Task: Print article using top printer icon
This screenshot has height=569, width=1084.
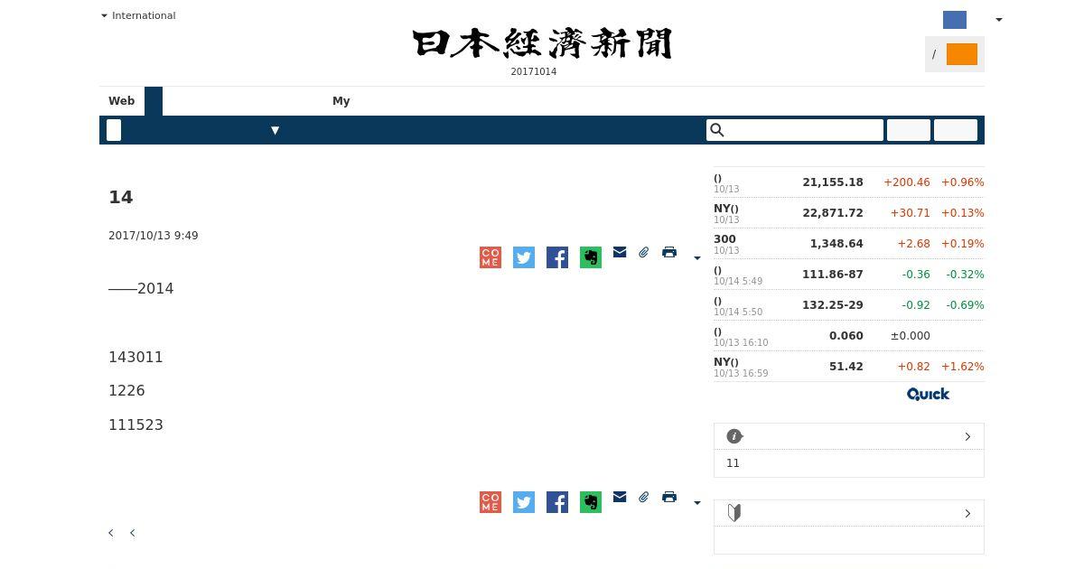Action: (669, 252)
